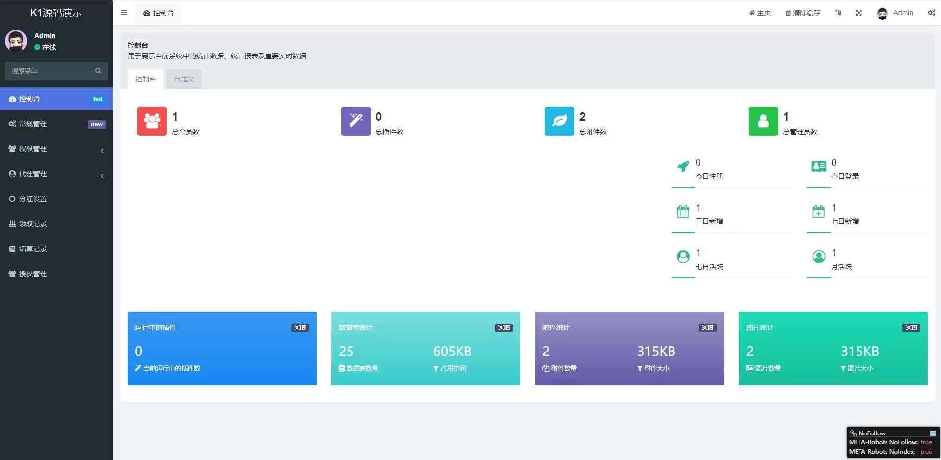Open 领取记录 in sidebar
The height and width of the screenshot is (460, 941).
coord(56,224)
